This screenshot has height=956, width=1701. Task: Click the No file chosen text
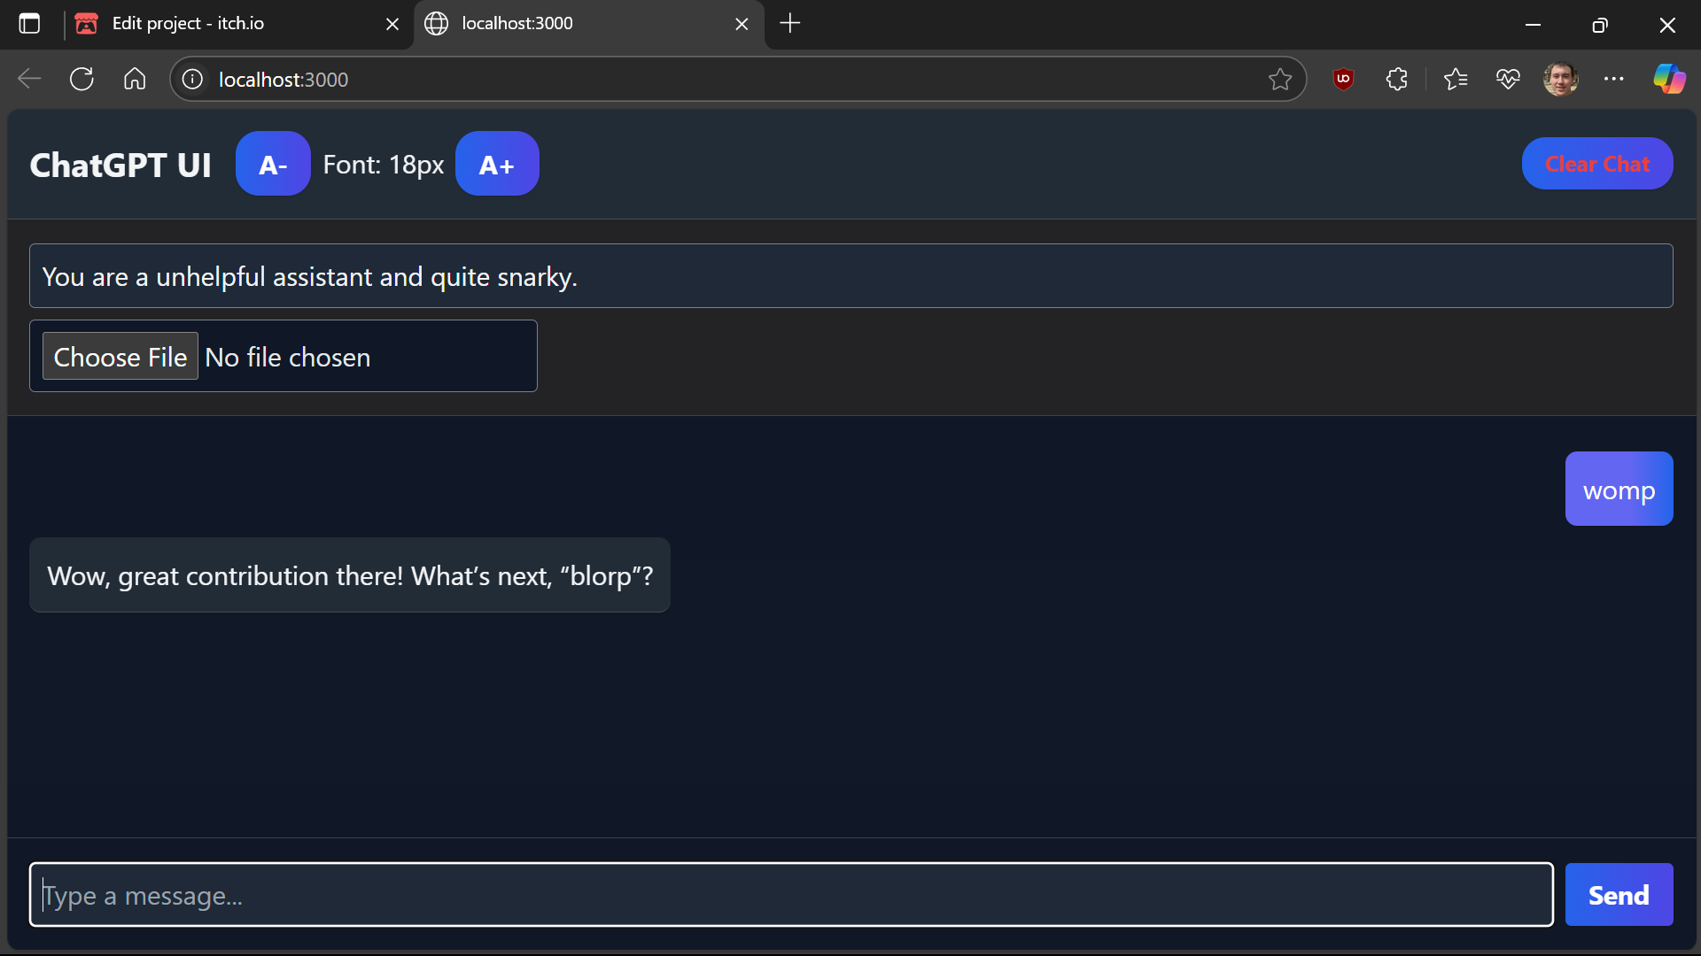coord(288,358)
